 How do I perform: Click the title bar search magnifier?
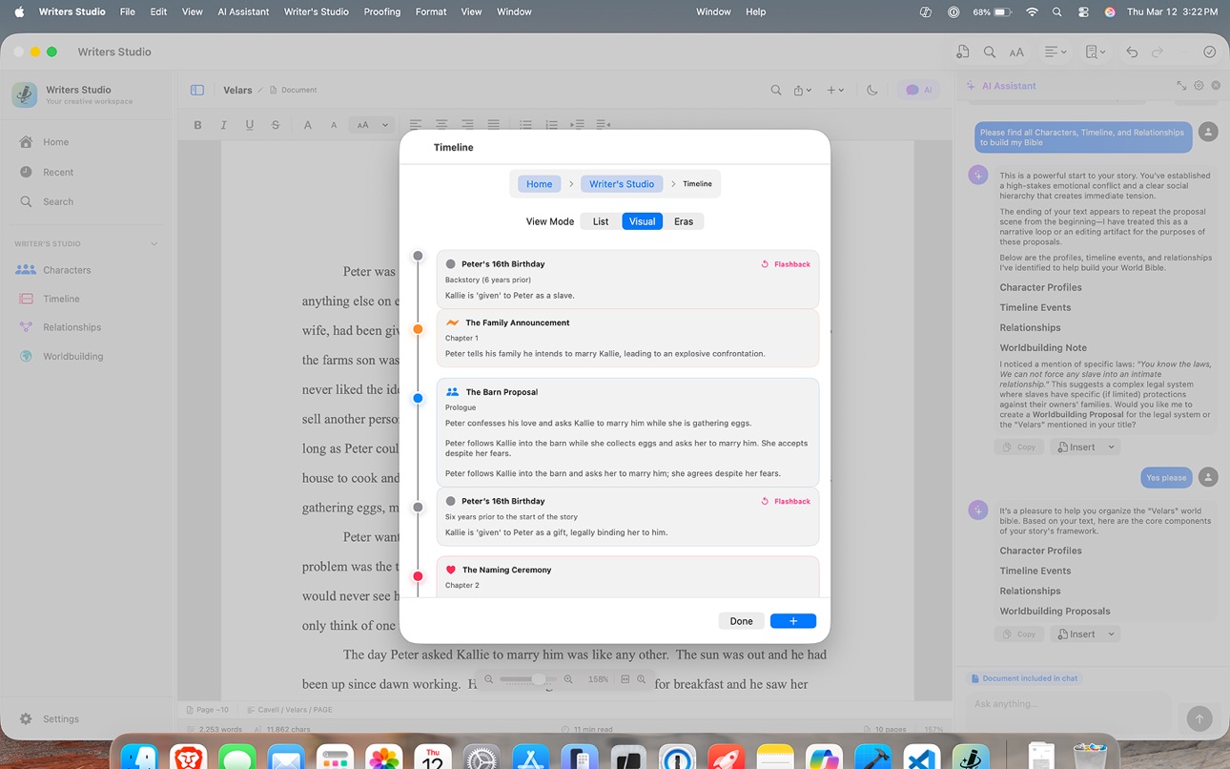(990, 52)
